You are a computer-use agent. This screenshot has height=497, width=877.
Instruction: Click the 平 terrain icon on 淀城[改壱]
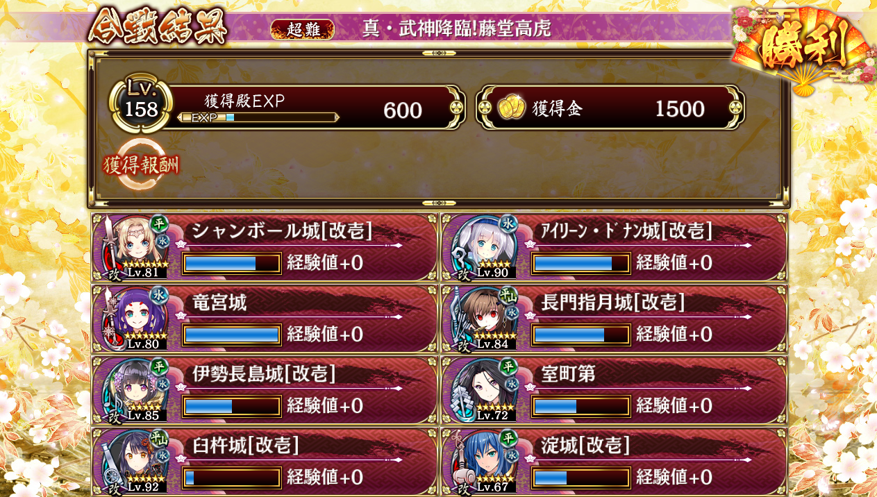pos(509,438)
